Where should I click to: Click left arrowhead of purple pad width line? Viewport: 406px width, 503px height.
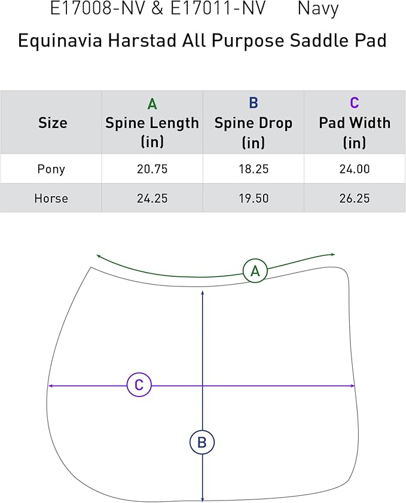(50, 386)
